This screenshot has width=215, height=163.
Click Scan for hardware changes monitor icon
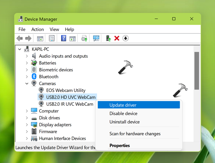click(x=96, y=38)
